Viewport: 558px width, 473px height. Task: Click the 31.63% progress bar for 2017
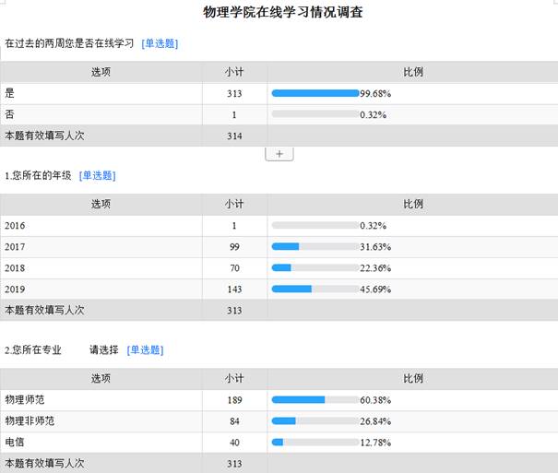click(315, 246)
